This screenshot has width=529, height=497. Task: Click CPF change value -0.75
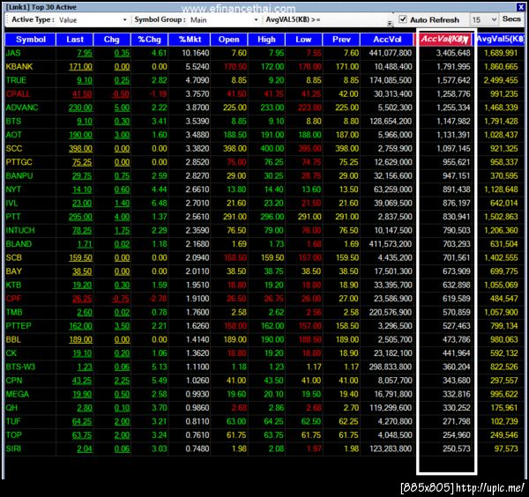pyautogui.click(x=121, y=299)
